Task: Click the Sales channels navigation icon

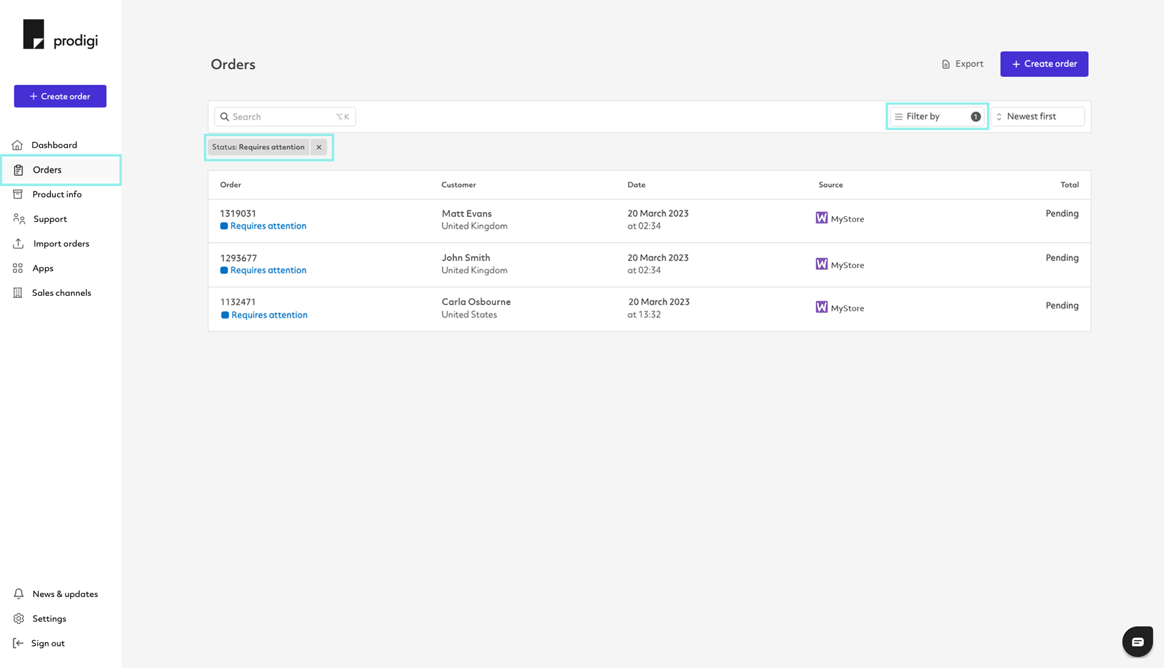Action: pos(18,292)
